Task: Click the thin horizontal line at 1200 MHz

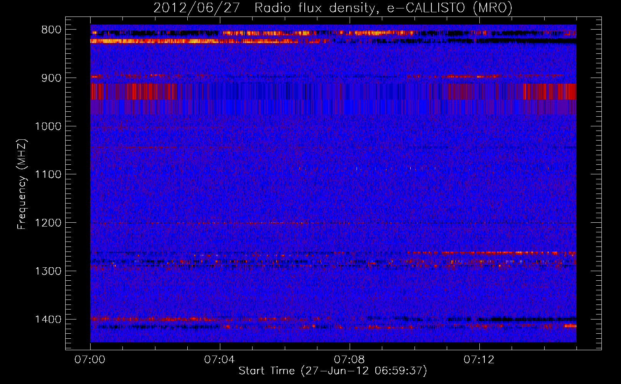Action: [333, 223]
